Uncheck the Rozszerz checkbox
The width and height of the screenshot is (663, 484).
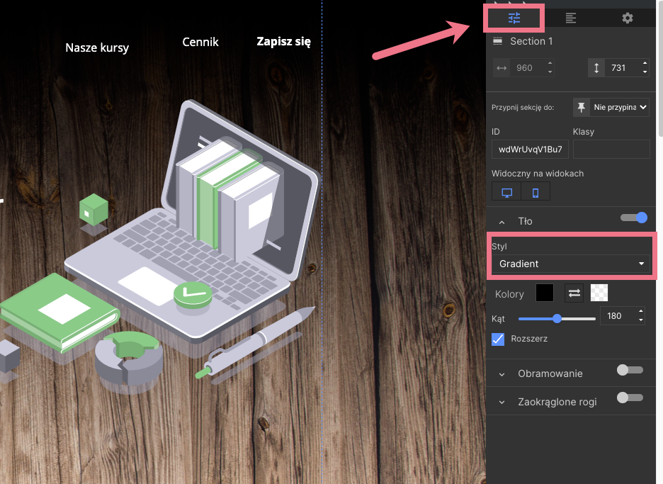pos(498,339)
